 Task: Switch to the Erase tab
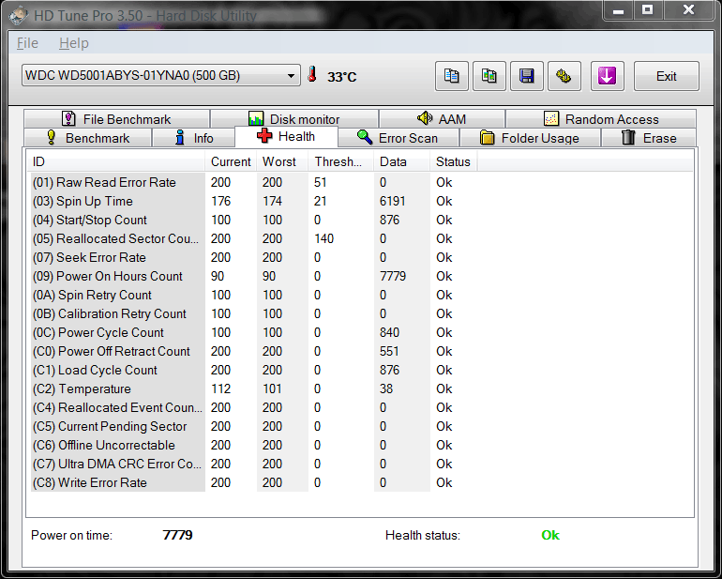649,138
